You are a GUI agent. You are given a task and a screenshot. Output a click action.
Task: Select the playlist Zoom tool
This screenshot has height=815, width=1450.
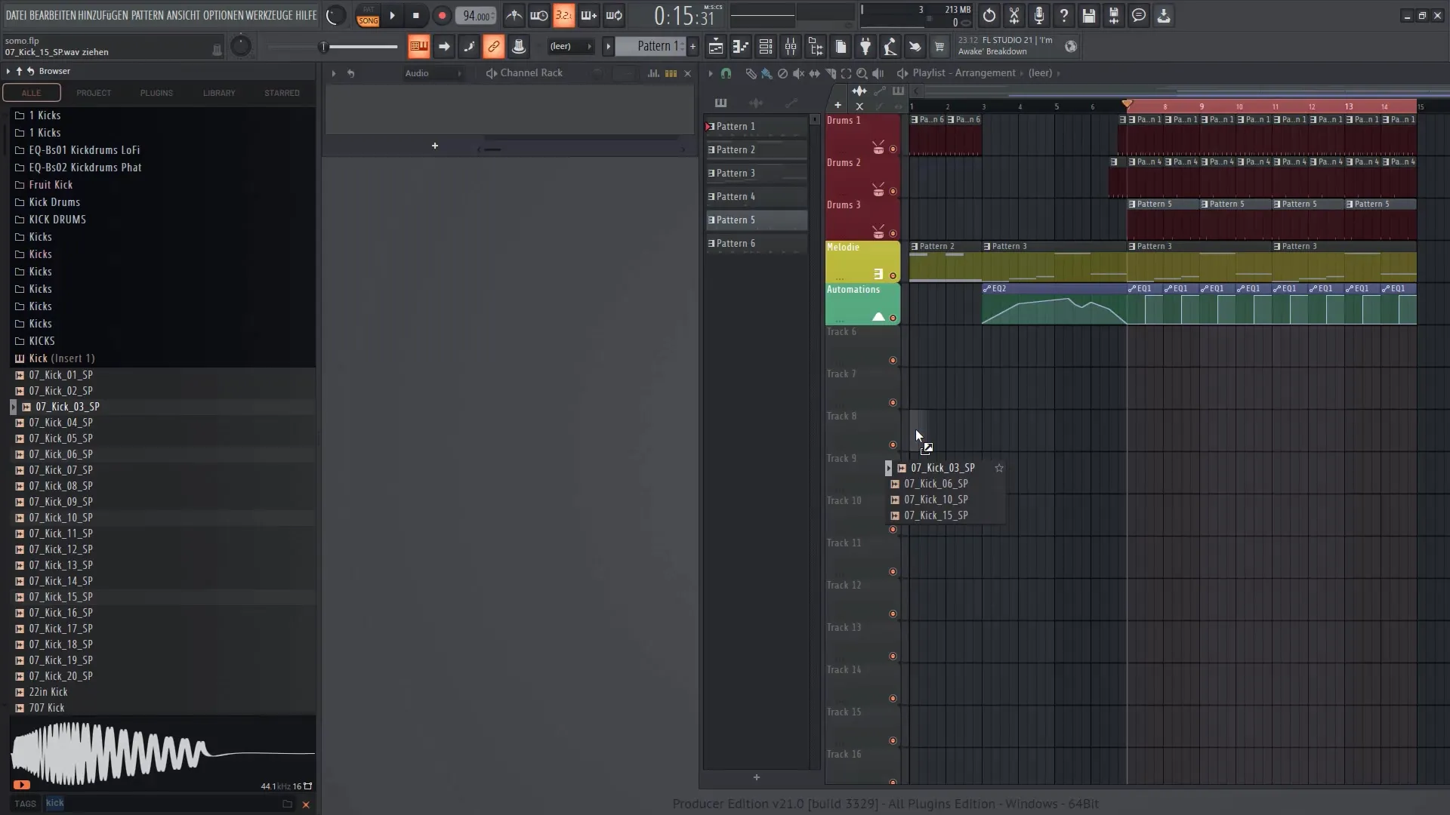[x=862, y=73]
